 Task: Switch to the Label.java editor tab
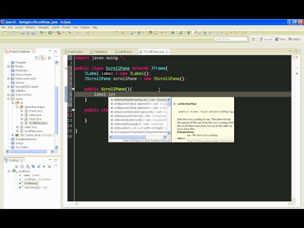[x=123, y=52]
